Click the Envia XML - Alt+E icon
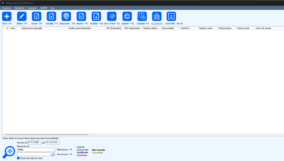The width and height of the screenshot is (284, 161). [x=171, y=16]
